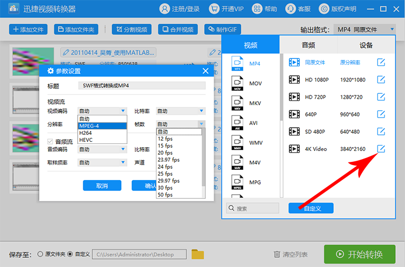Viewport: 405px width, 267px height.
Task: Click the 添加文件夹 button
Action: 76,30
